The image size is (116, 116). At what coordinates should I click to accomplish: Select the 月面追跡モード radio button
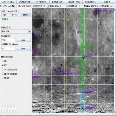click(x=67, y=6)
